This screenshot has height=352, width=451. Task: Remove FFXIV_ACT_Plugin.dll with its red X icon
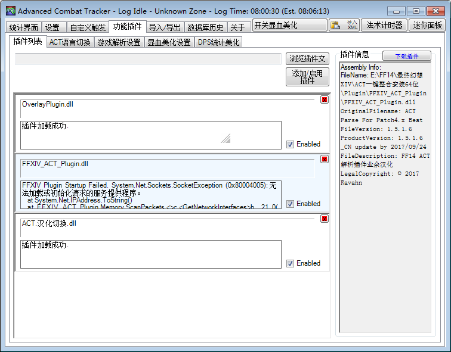[x=325, y=160]
